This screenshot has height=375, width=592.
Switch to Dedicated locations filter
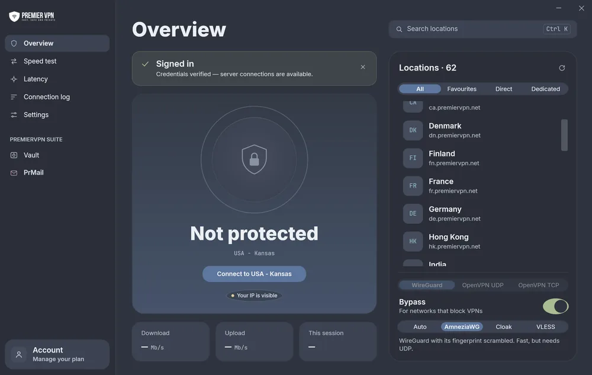[x=546, y=89]
